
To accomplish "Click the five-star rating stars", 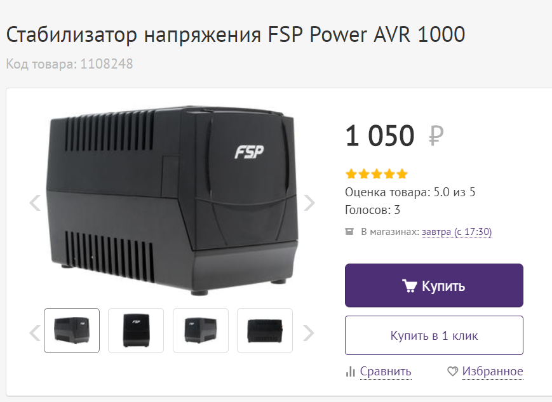I will 376,173.
